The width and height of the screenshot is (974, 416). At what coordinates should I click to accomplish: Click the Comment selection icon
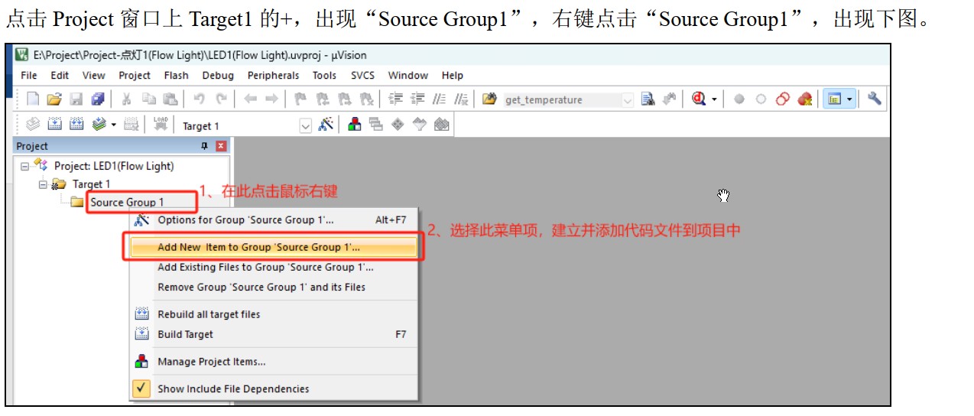[x=440, y=99]
